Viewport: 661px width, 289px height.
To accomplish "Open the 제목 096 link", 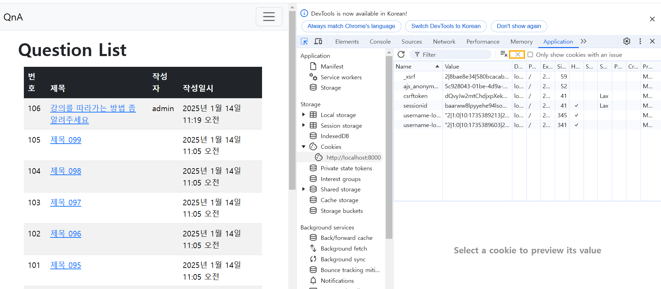I will click(x=66, y=234).
